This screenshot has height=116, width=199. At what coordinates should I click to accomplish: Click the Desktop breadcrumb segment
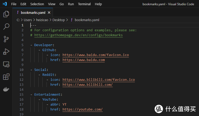(58, 20)
